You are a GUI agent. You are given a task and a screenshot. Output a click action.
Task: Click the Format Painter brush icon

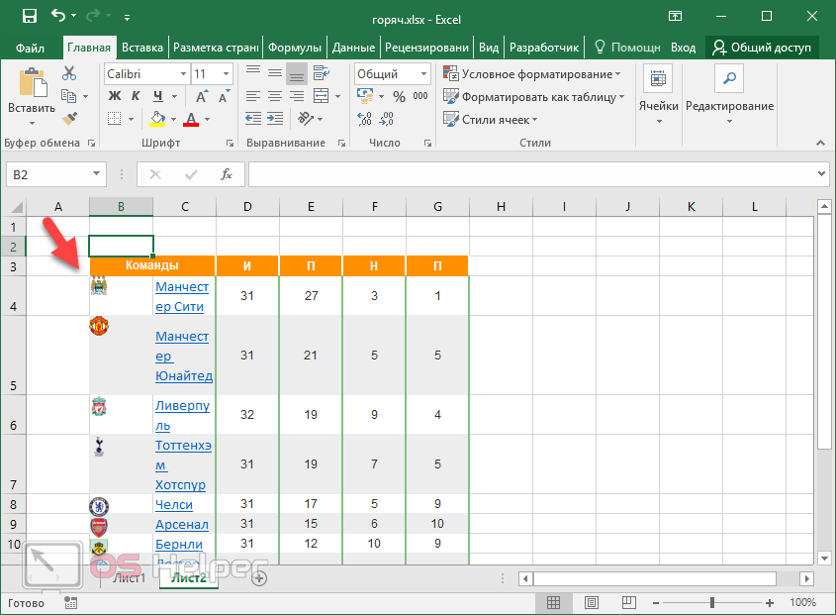coord(68,118)
